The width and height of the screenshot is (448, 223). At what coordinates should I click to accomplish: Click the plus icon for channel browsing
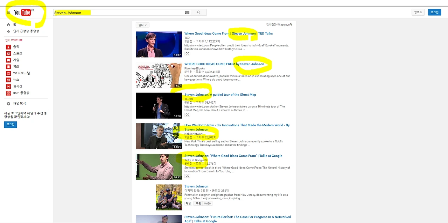tap(9, 104)
